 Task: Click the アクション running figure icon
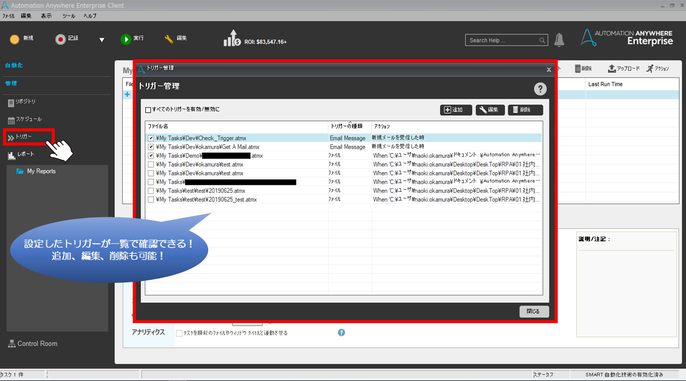pos(650,68)
